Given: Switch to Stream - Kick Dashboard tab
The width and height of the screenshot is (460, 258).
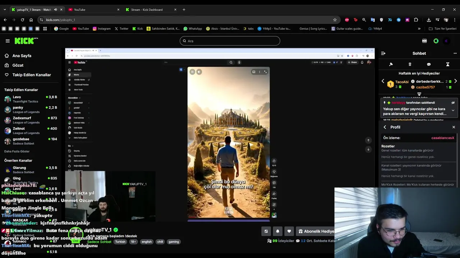Looking at the screenshot, I should tap(151, 10).
